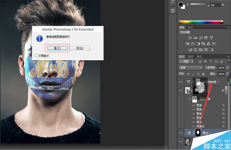This screenshot has height=150, width=231.
Task: Pick a color from the spectrum ramp
Action: tap(201, 22)
